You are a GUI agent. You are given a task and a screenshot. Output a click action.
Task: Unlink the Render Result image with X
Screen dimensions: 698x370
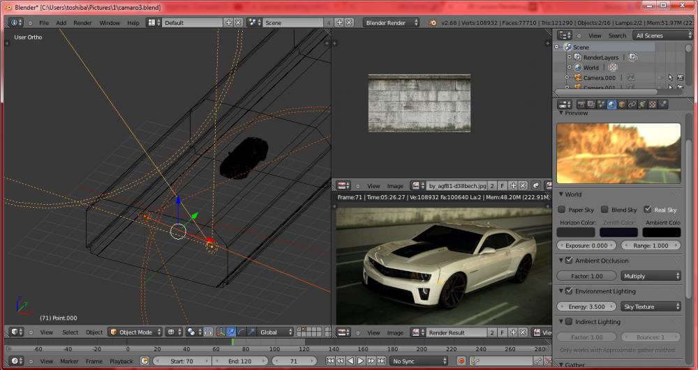[x=523, y=332]
